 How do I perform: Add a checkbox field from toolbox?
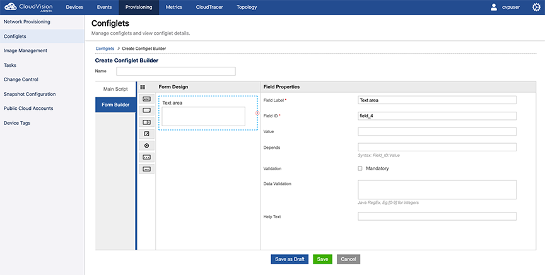[147, 134]
